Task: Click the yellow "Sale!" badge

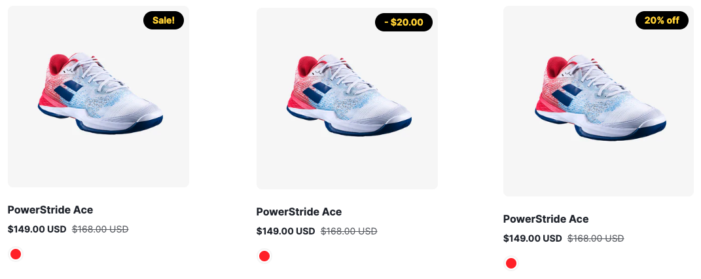Action: (164, 20)
